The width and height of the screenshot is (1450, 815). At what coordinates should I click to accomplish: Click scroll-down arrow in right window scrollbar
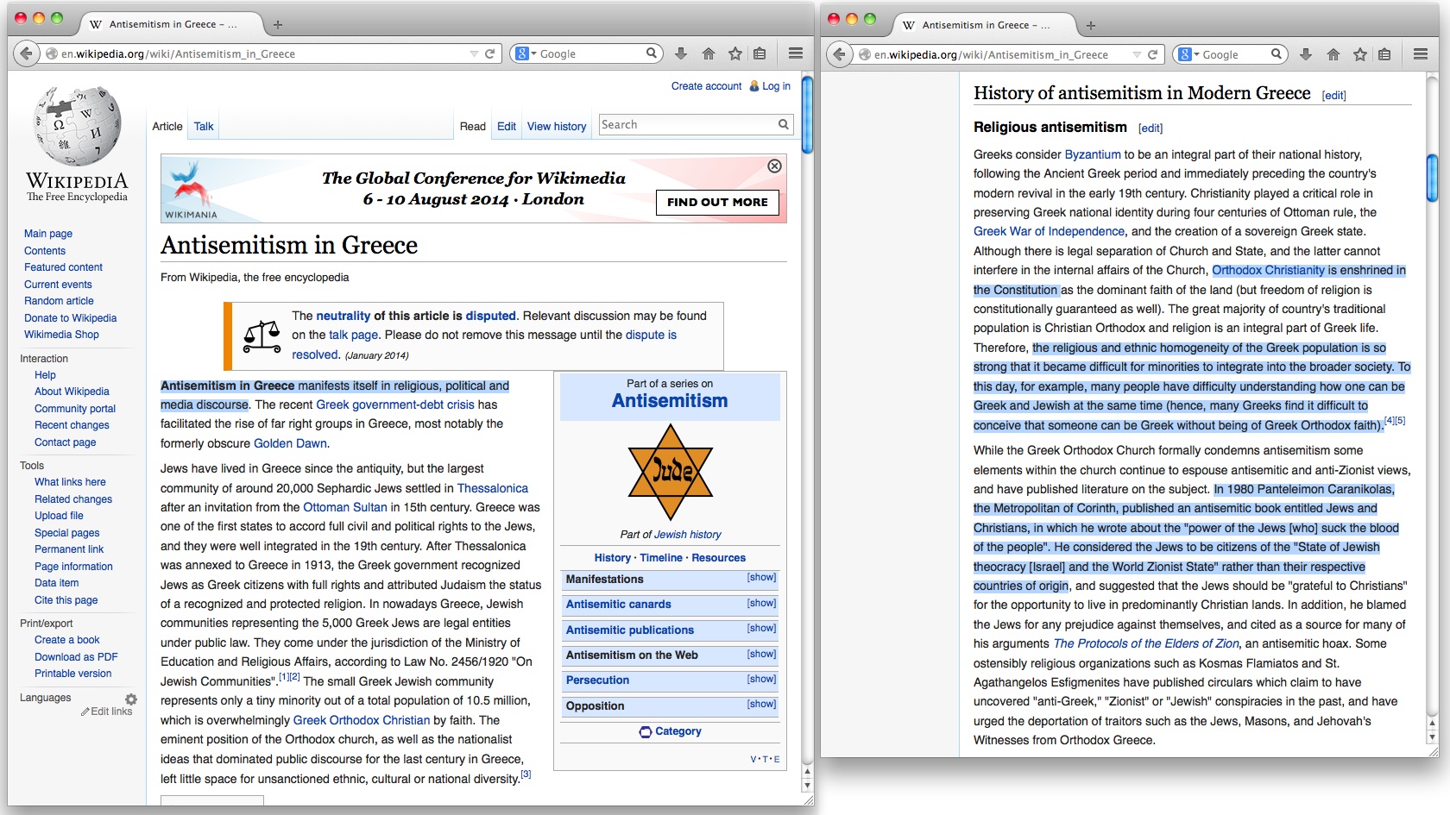[x=1433, y=738]
